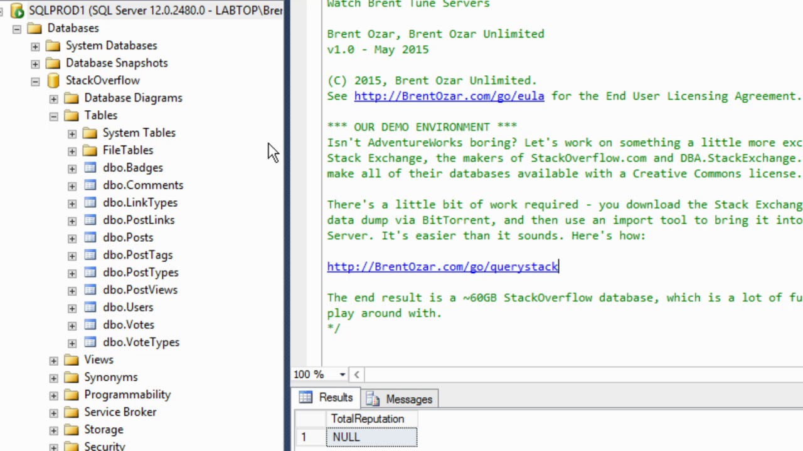Collapse the Databases node
The height and width of the screenshot is (451, 803).
17,29
